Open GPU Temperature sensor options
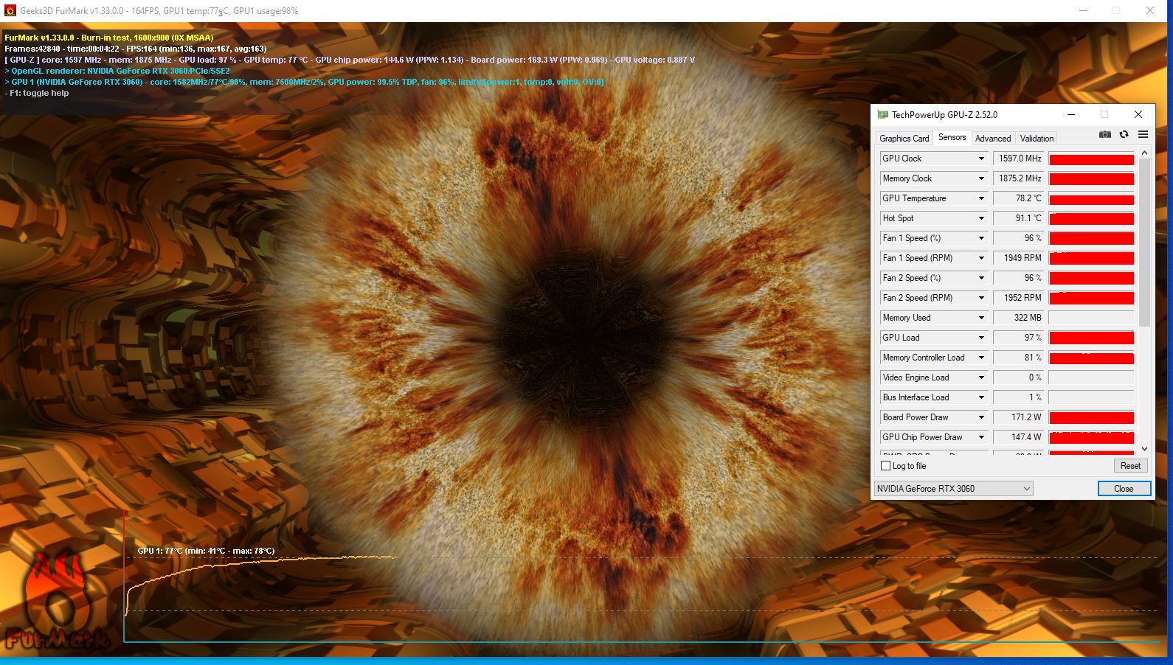This screenshot has height=665, width=1173. (x=981, y=198)
